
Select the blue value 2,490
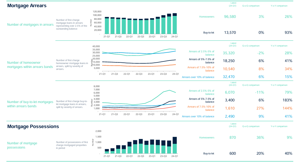(230, 116)
